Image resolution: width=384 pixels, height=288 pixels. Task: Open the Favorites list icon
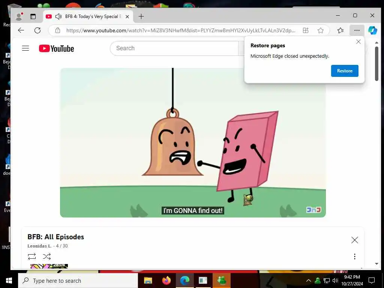click(x=340, y=30)
